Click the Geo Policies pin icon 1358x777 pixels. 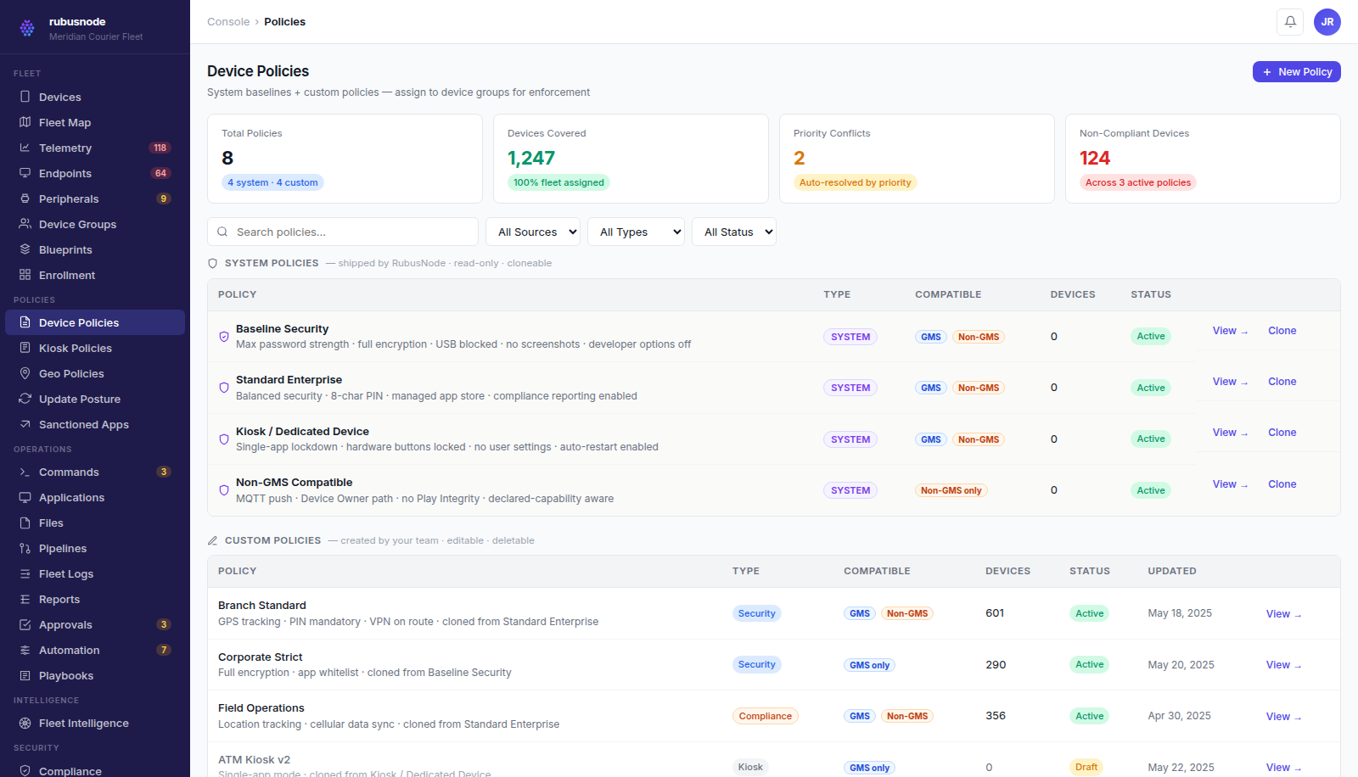click(25, 373)
